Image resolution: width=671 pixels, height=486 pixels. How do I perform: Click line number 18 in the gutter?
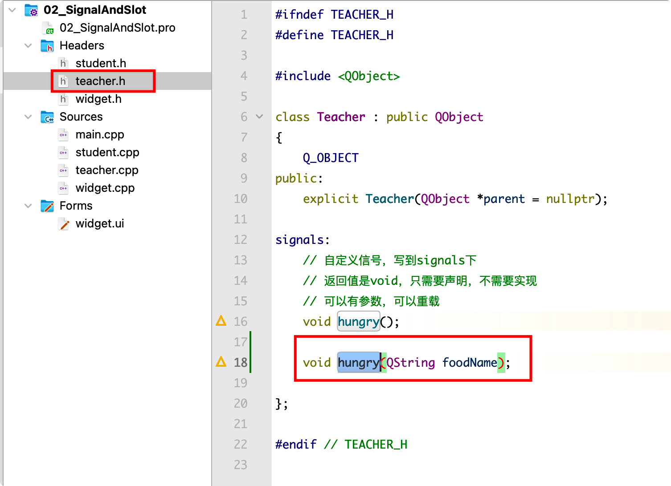point(241,362)
